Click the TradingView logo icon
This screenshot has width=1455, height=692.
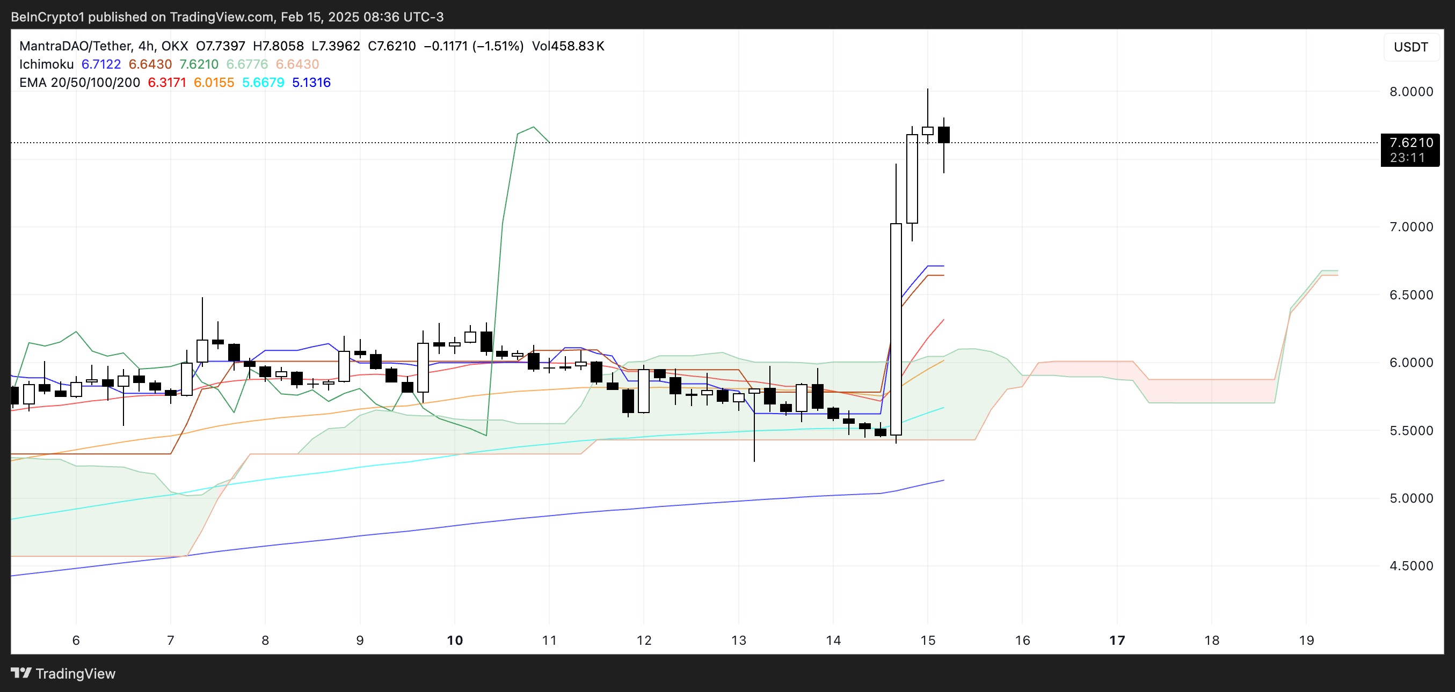(x=21, y=673)
